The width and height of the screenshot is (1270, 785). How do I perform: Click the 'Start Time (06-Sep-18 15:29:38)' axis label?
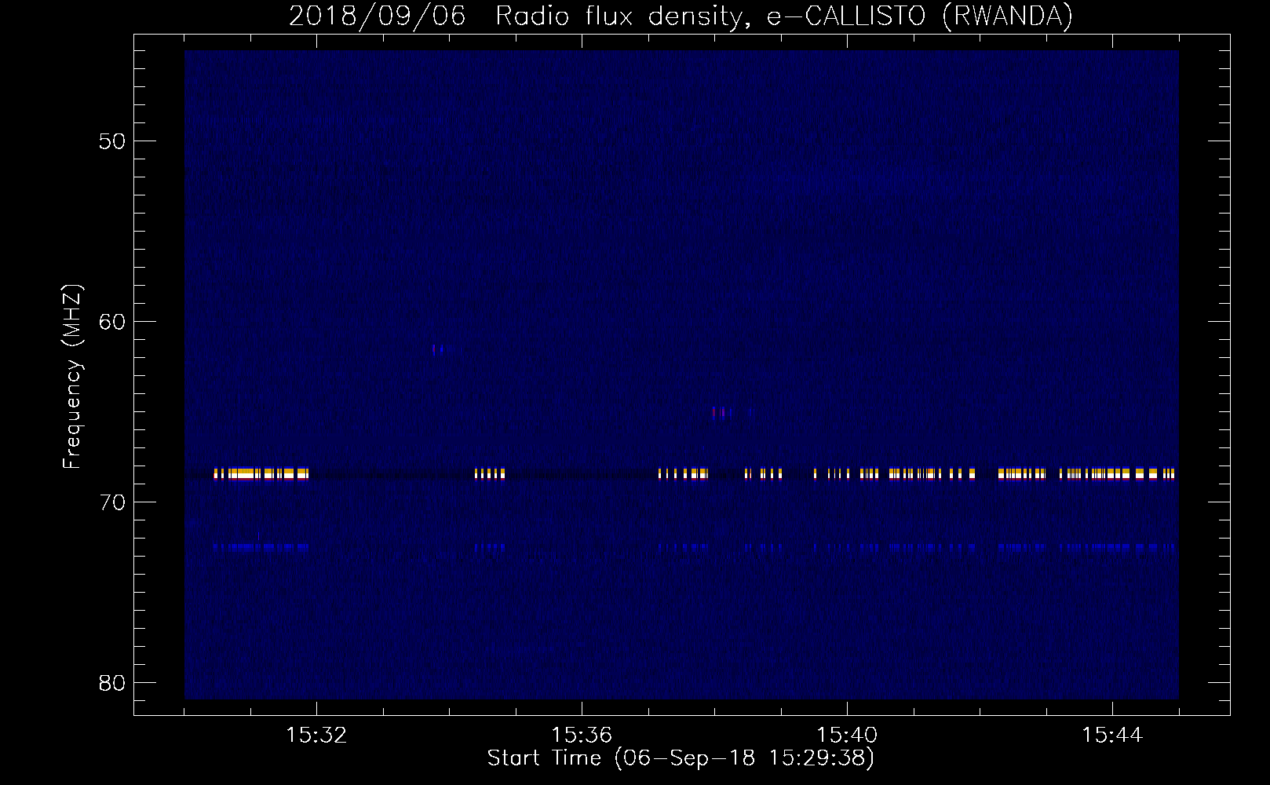(681, 758)
